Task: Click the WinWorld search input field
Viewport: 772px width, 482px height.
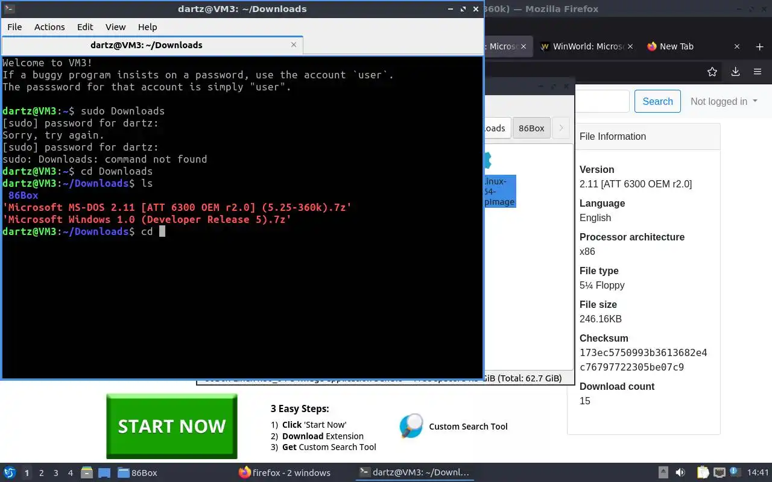Action: 602,101
